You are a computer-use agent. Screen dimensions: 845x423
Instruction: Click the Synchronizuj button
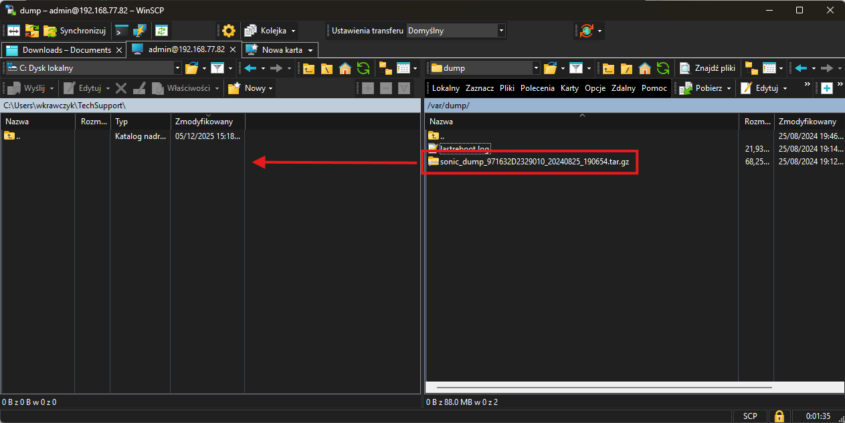click(74, 31)
